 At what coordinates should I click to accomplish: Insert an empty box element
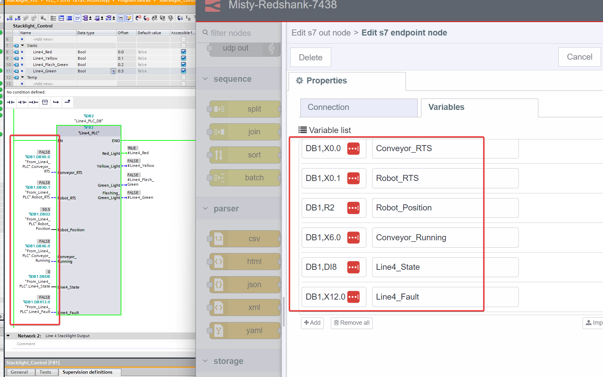click(45, 102)
